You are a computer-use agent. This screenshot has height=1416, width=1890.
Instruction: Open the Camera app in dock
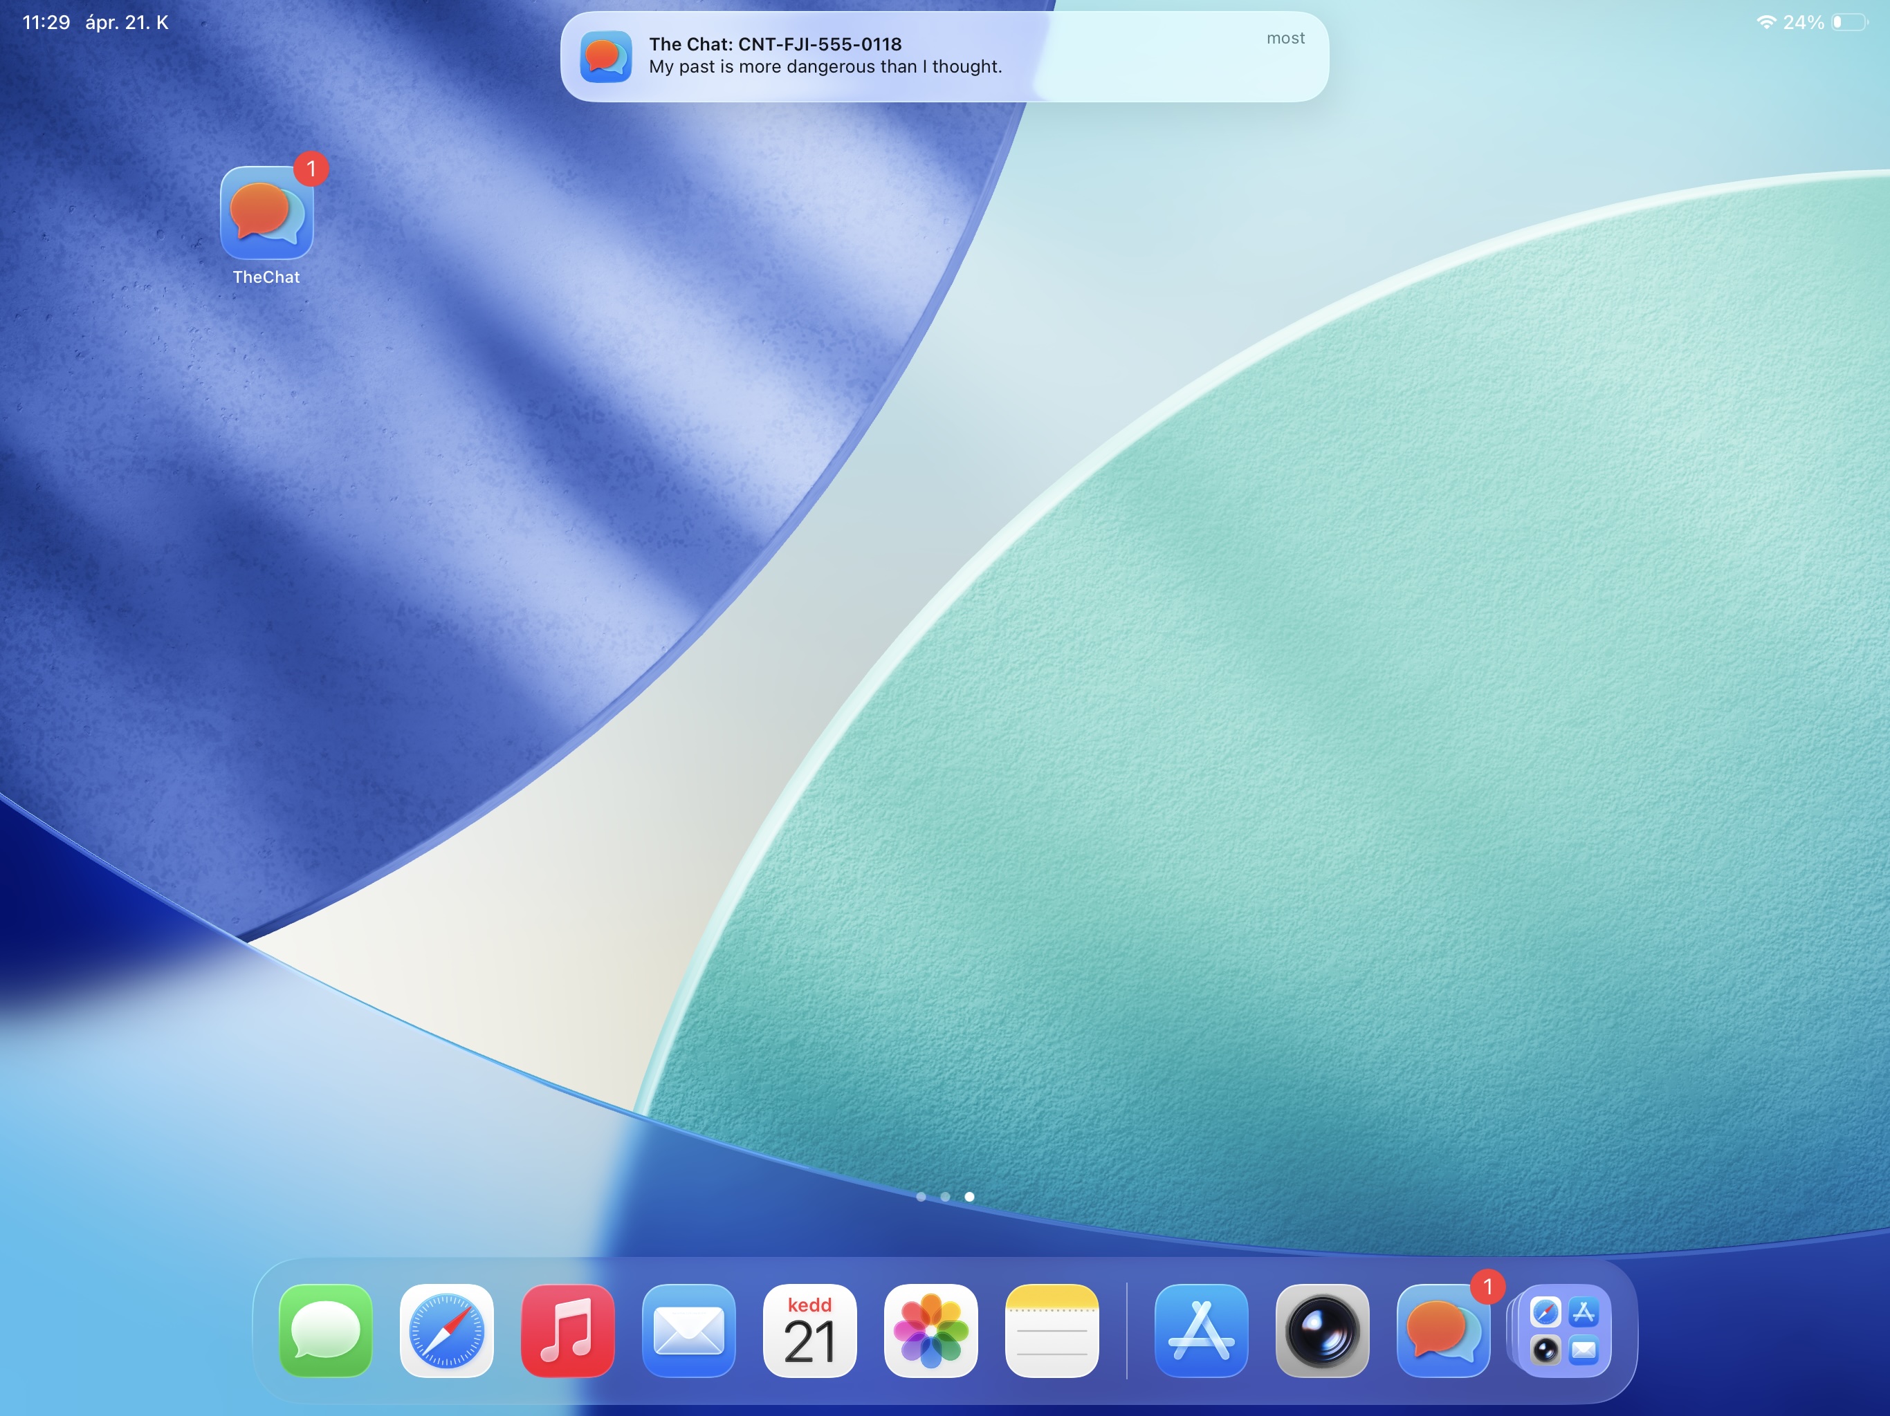(x=1322, y=1330)
